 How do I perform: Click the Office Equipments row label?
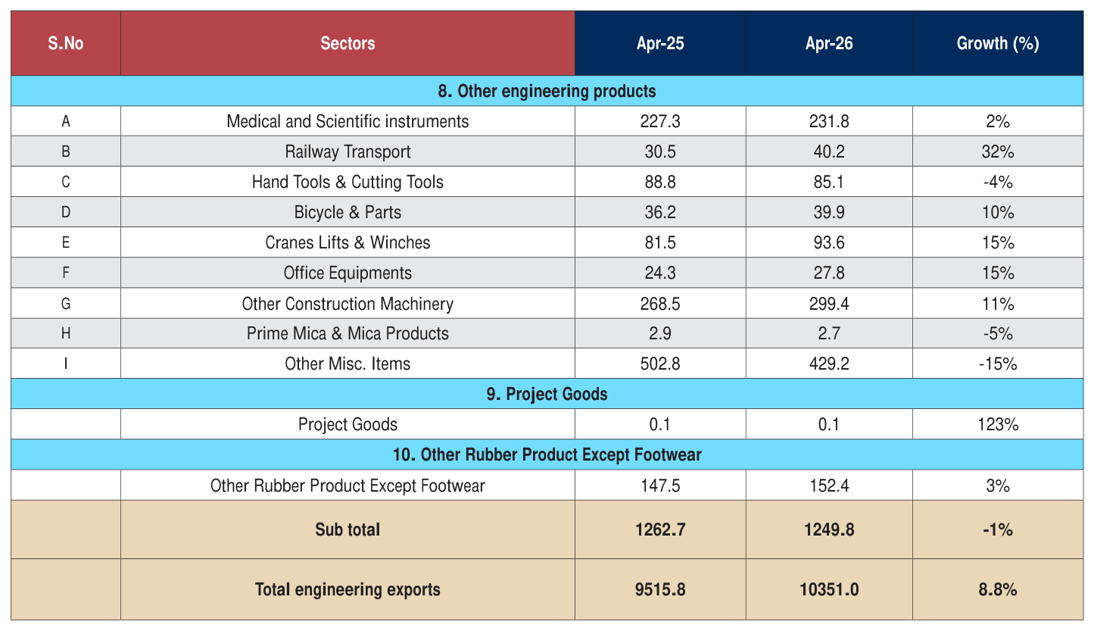pyautogui.click(x=348, y=273)
